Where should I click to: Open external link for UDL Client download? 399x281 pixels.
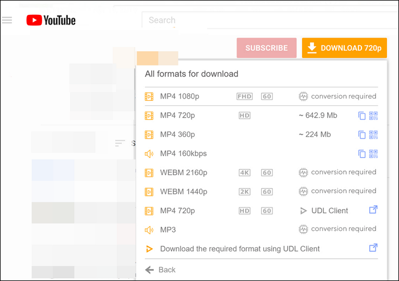coord(373,247)
